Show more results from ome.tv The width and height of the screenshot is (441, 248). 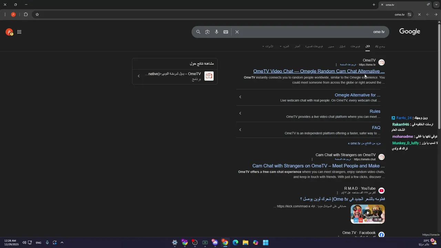point(364,143)
